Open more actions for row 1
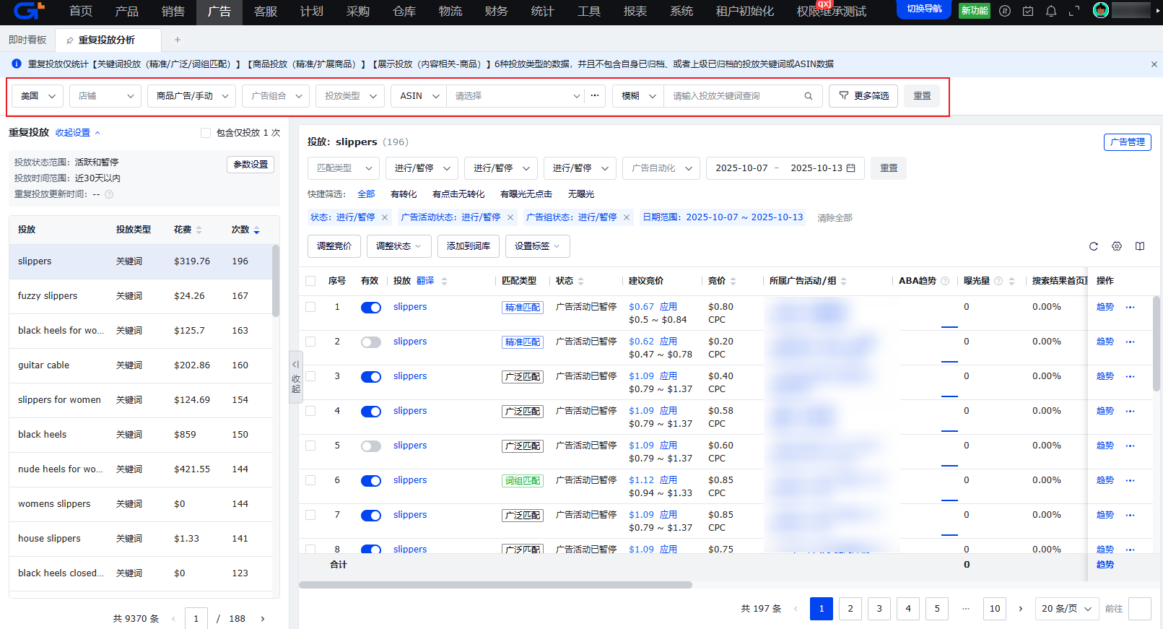This screenshot has height=629, width=1163. pos(1131,307)
